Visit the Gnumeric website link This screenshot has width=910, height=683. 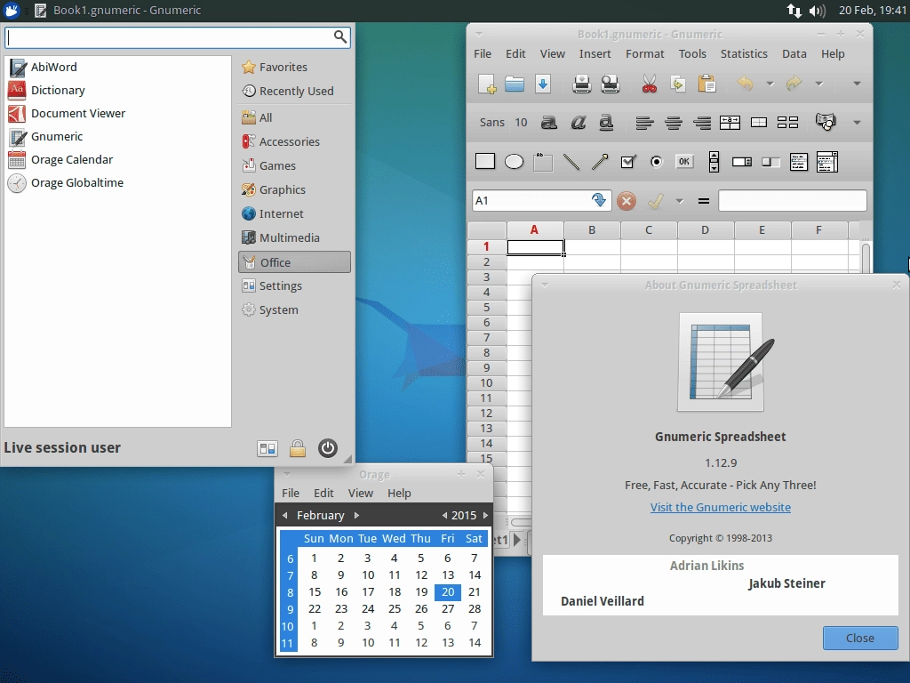coord(720,507)
